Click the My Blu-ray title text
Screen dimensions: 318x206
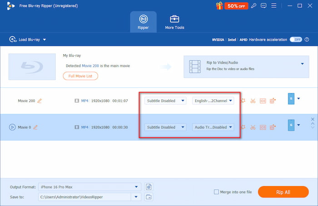72,55
